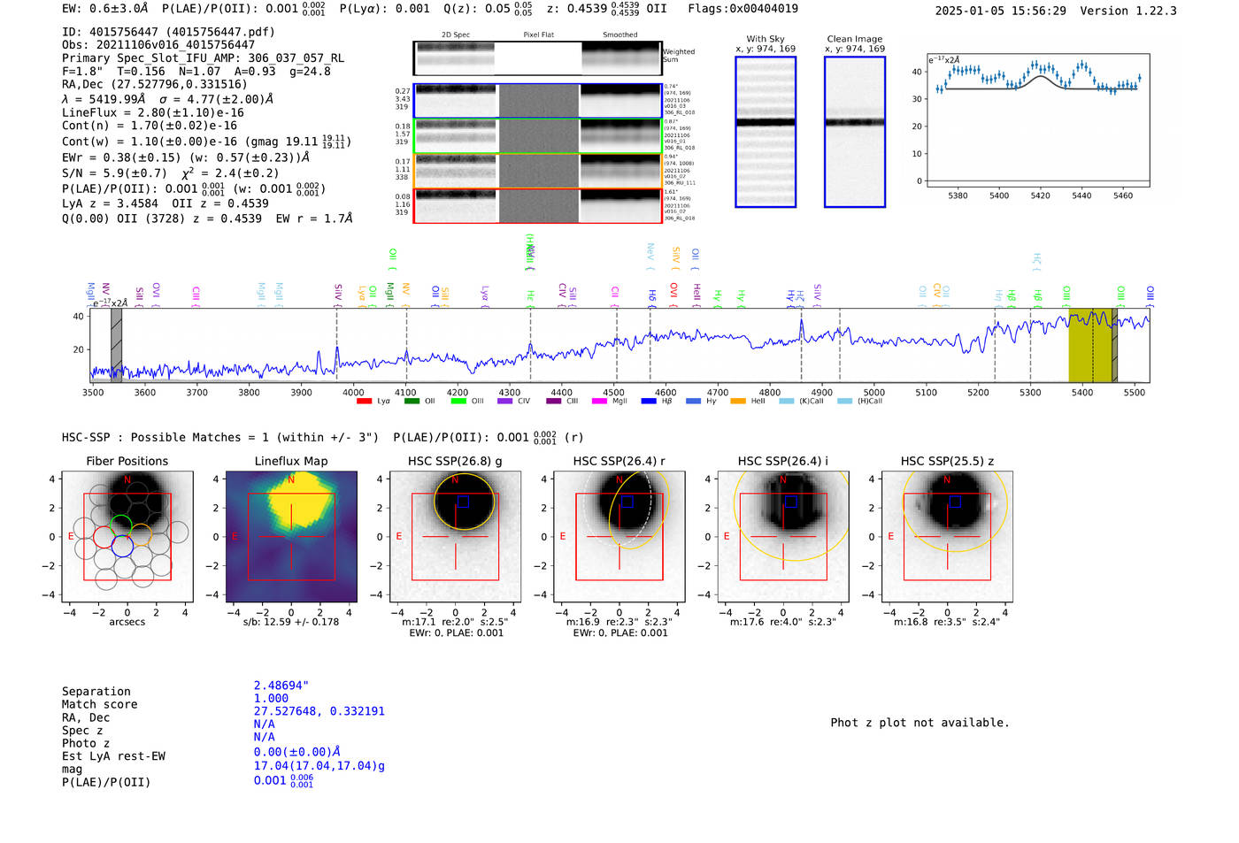Click the Obs: 20211106v016_4015756447 line
Screen dimensions: 1239x843
[x=158, y=45]
